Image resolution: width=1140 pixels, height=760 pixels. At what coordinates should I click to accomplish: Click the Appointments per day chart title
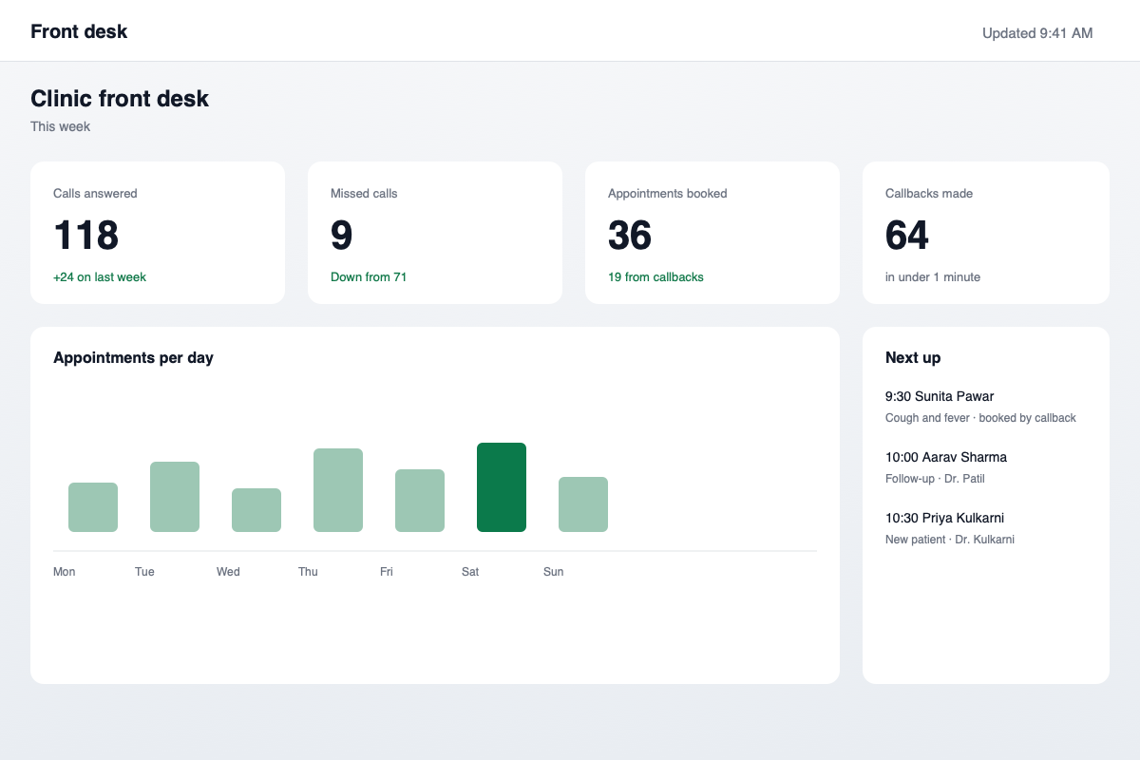tap(133, 358)
